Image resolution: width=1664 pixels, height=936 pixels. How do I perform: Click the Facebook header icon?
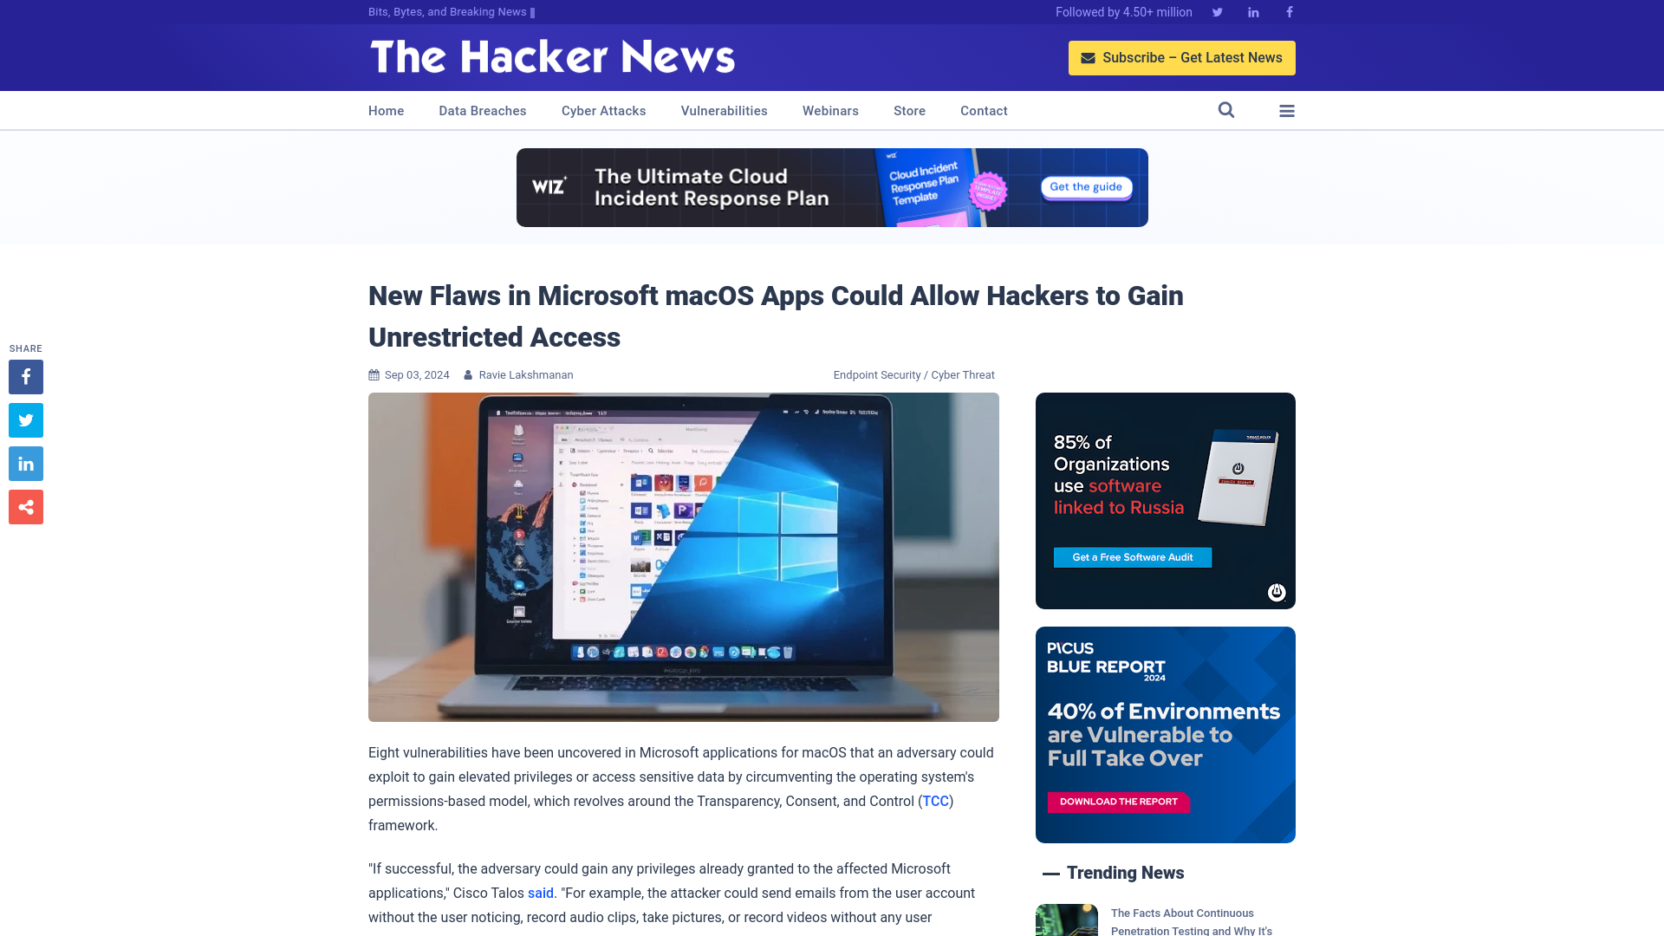coord(1289,11)
